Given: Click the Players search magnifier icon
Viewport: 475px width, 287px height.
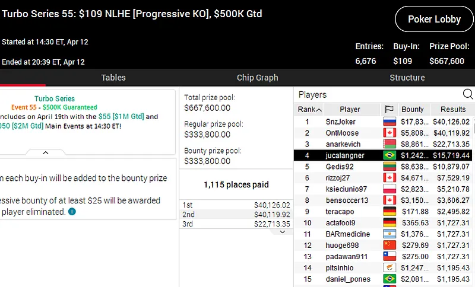Looking at the screenshot, I should pos(467,94).
